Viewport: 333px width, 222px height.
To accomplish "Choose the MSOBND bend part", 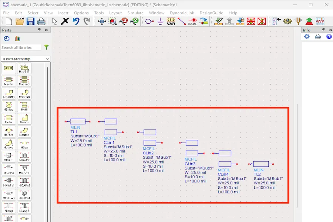I will click(24, 94).
